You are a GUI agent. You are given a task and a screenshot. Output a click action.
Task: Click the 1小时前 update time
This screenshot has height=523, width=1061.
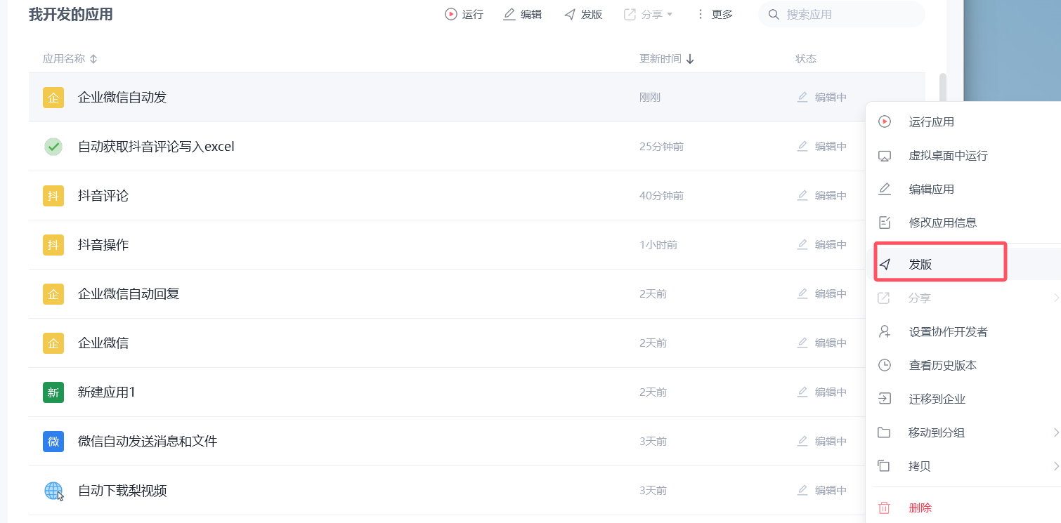point(658,245)
